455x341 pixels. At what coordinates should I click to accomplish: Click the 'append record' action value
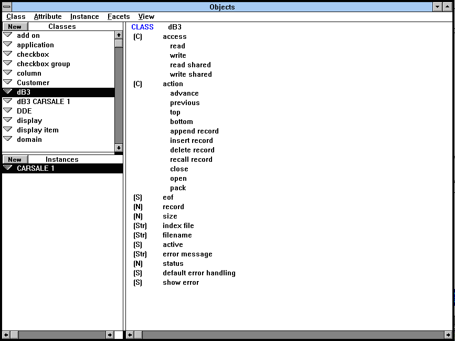pyautogui.click(x=194, y=131)
